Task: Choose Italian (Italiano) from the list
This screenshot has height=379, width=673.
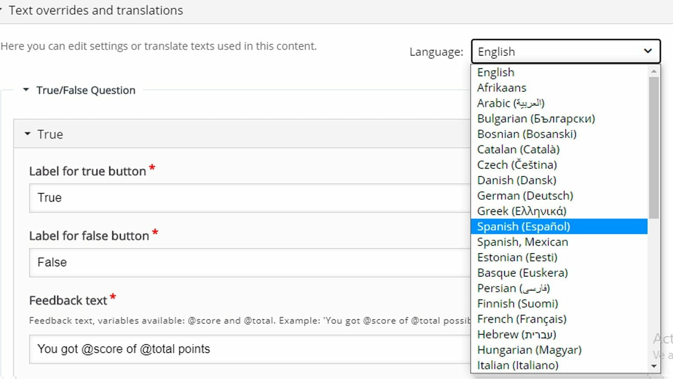Action: tap(559, 365)
